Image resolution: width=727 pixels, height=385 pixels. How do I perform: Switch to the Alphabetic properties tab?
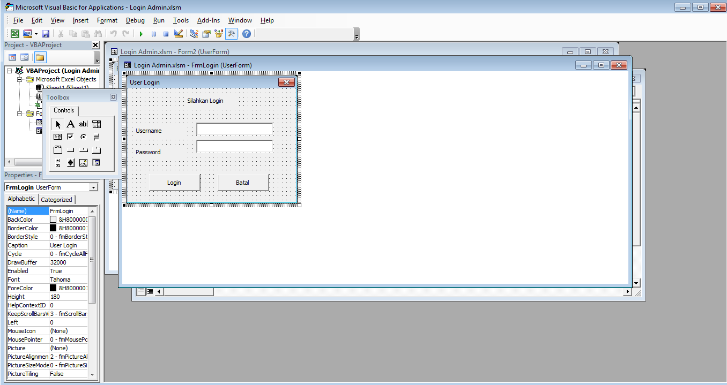pyautogui.click(x=21, y=199)
